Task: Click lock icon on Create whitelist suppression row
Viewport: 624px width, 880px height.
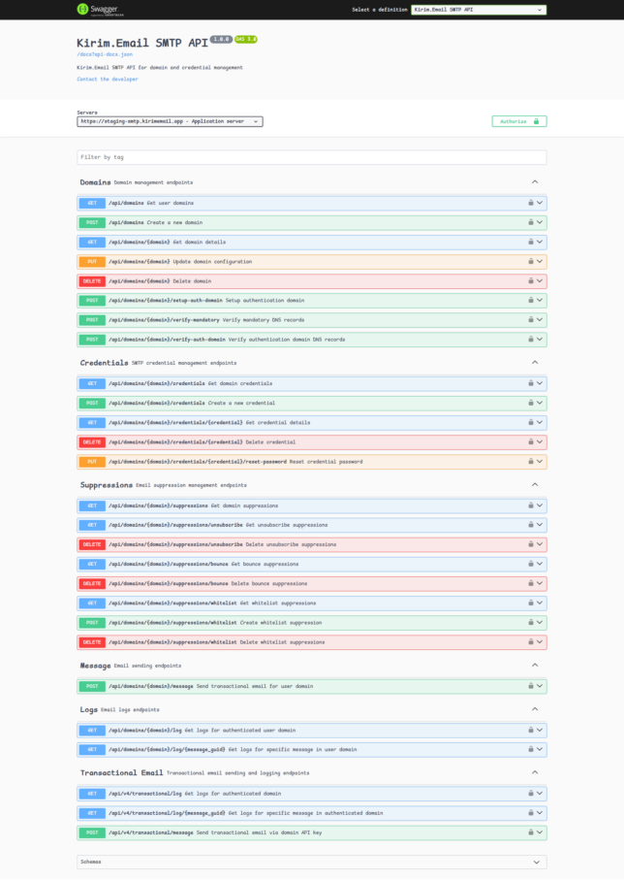Action: pyautogui.click(x=530, y=622)
